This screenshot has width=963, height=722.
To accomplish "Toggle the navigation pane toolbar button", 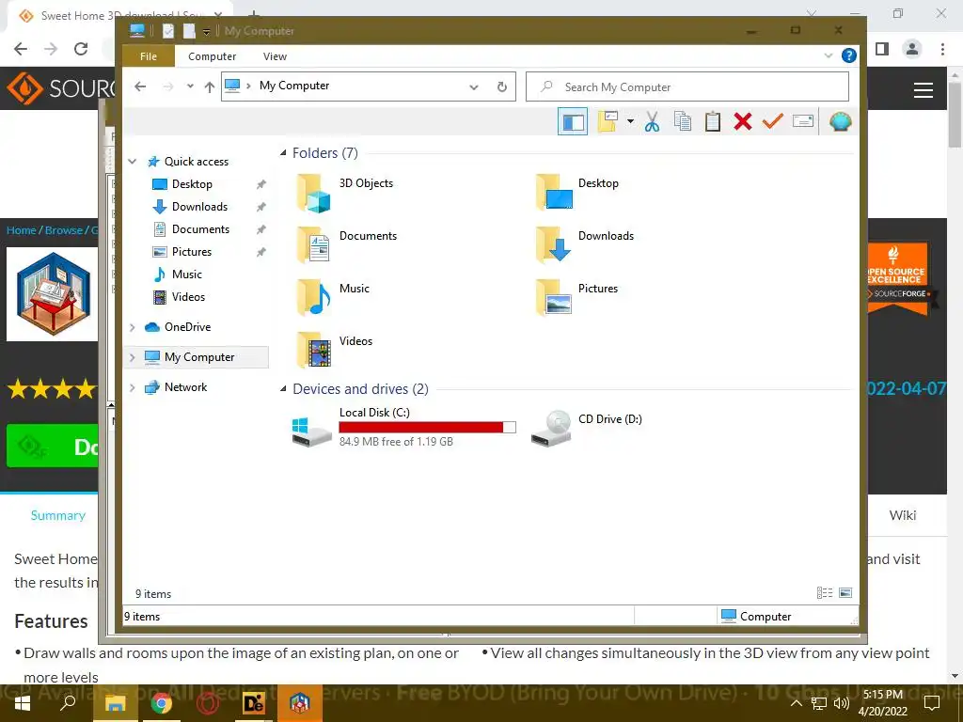I will point(573,121).
